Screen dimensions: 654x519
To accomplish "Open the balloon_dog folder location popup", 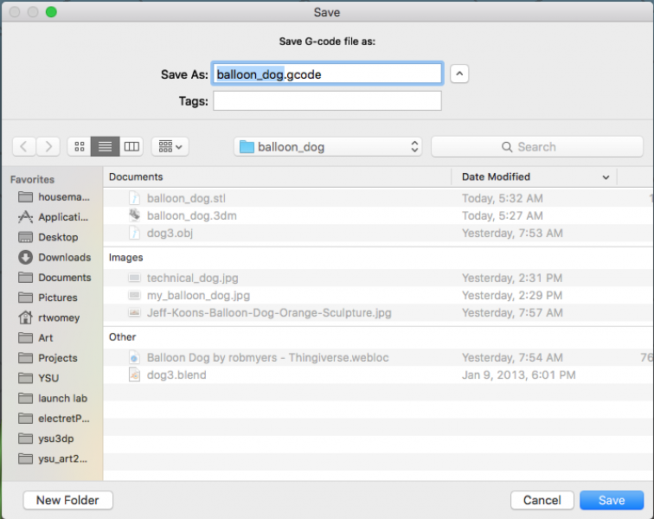I will [328, 147].
